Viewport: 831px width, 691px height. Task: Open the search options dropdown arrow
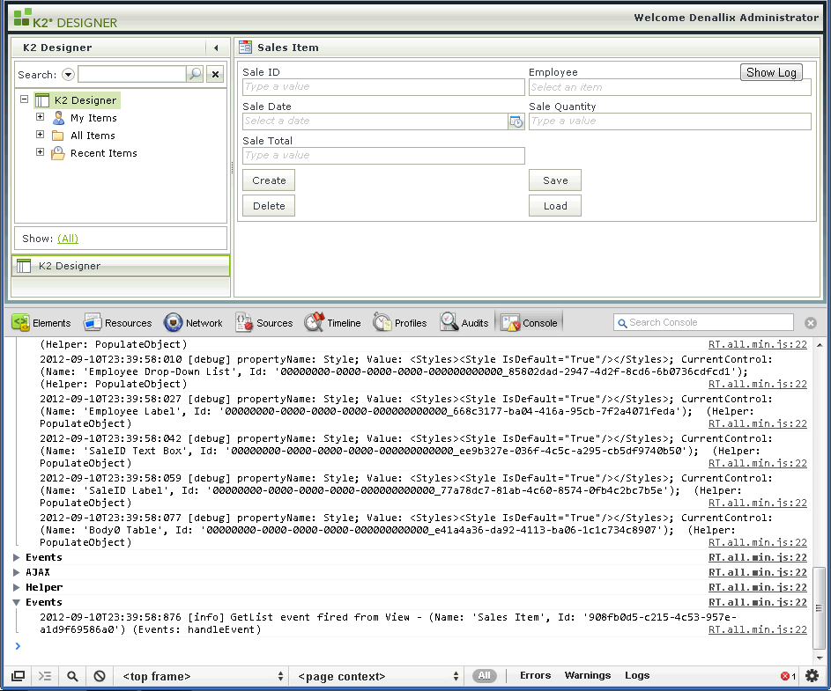coord(68,74)
